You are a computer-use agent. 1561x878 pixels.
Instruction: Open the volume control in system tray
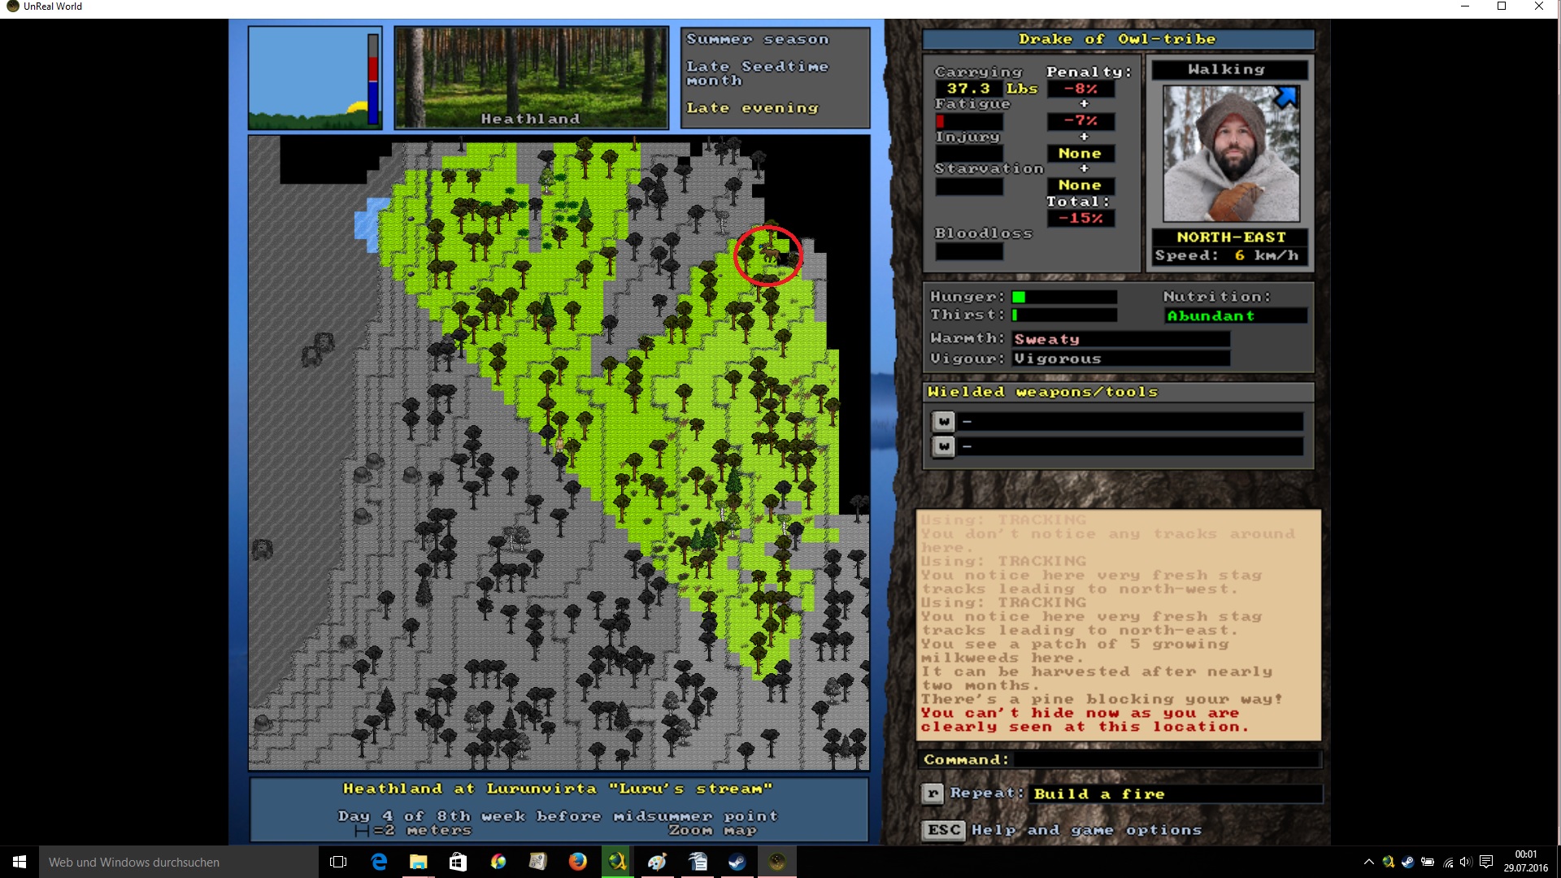tap(1466, 862)
